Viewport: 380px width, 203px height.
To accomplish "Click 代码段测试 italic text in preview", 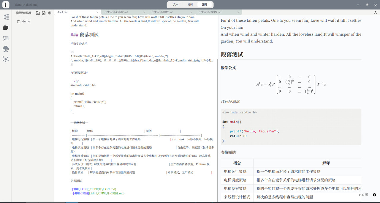I will tap(230, 101).
